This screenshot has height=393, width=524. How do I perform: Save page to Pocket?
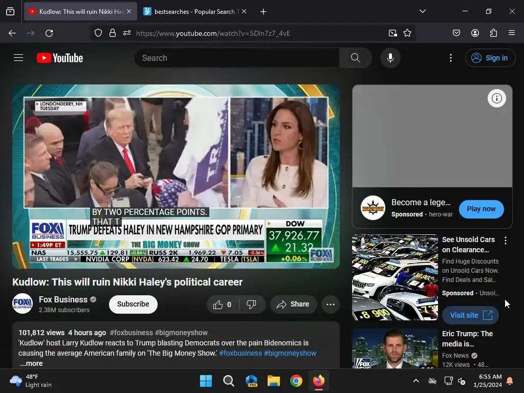pyautogui.click(x=456, y=33)
